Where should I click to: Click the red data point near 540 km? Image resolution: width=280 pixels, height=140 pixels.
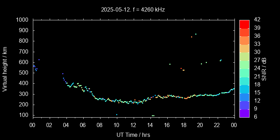(181, 68)
